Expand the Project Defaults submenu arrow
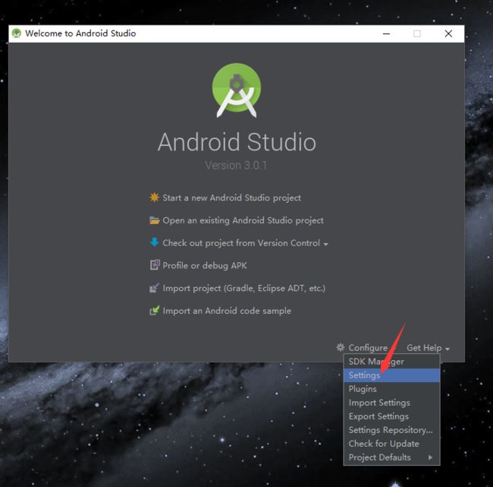The height and width of the screenshot is (487, 493). point(431,457)
